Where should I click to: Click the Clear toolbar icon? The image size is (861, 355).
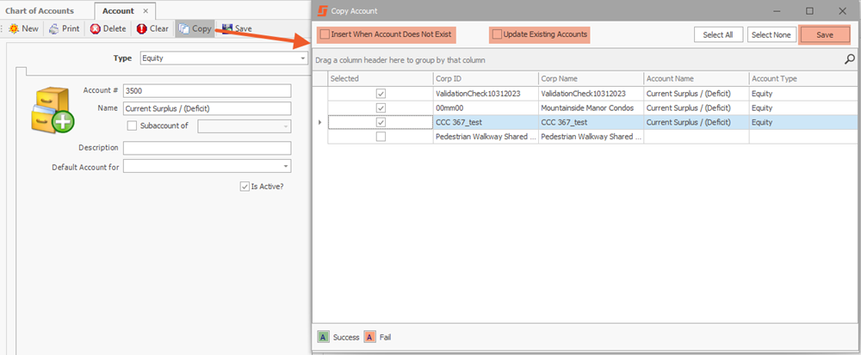(x=141, y=28)
